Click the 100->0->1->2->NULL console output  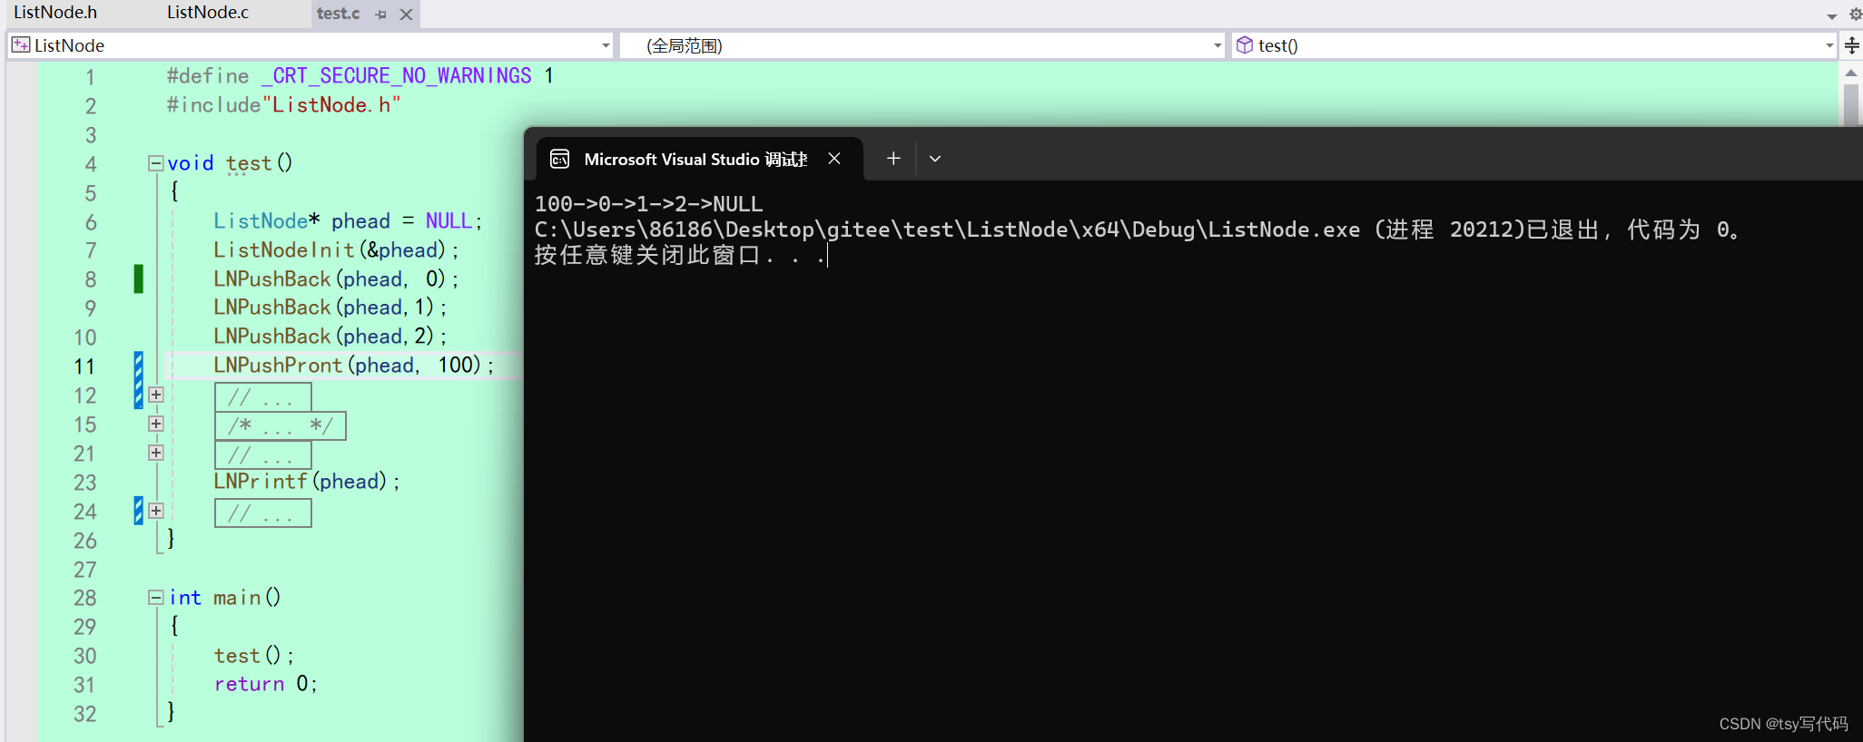pos(648,204)
